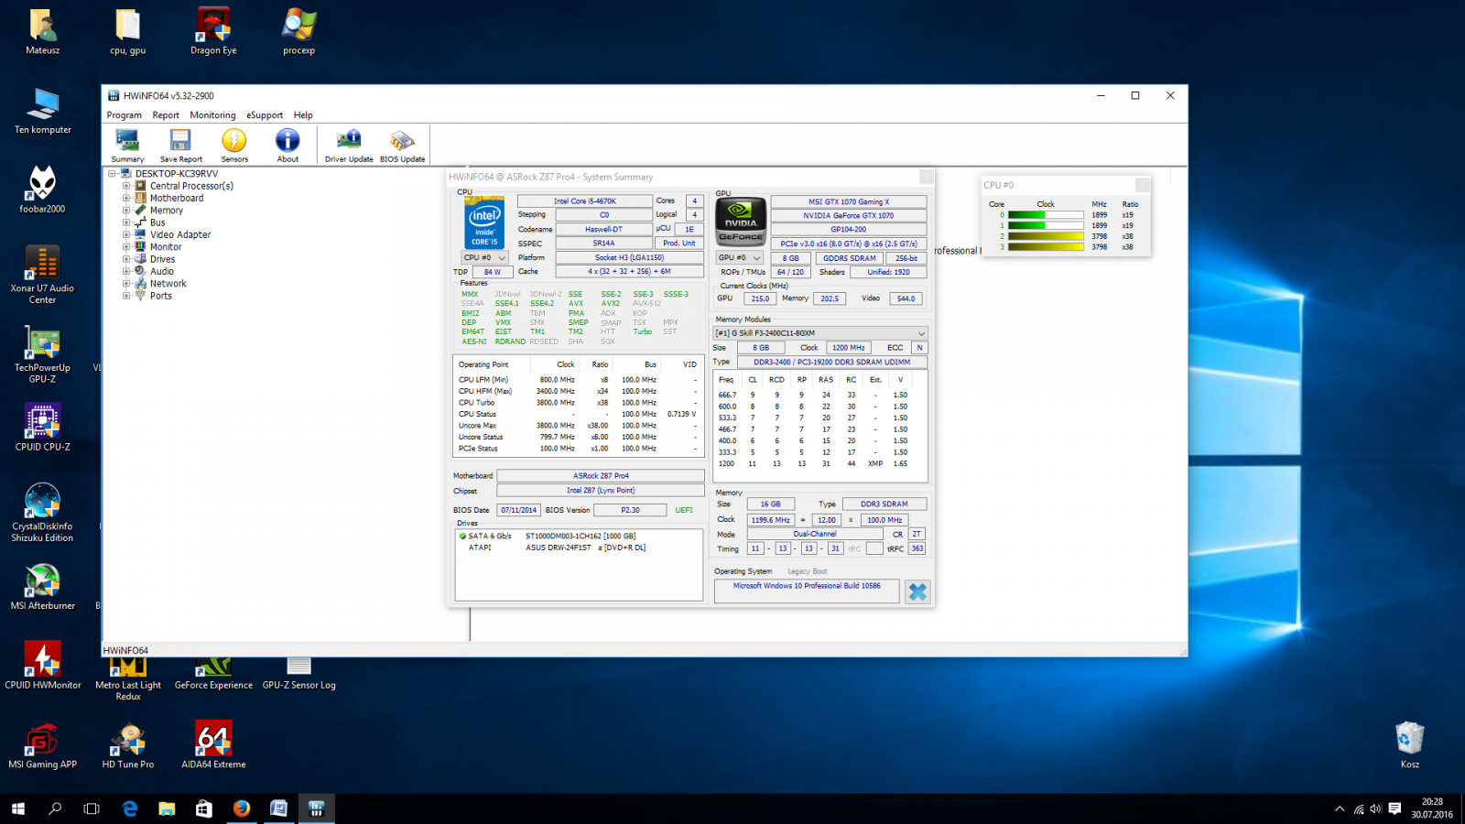Open the Program menu
This screenshot has width=1465, height=824.
(x=124, y=115)
